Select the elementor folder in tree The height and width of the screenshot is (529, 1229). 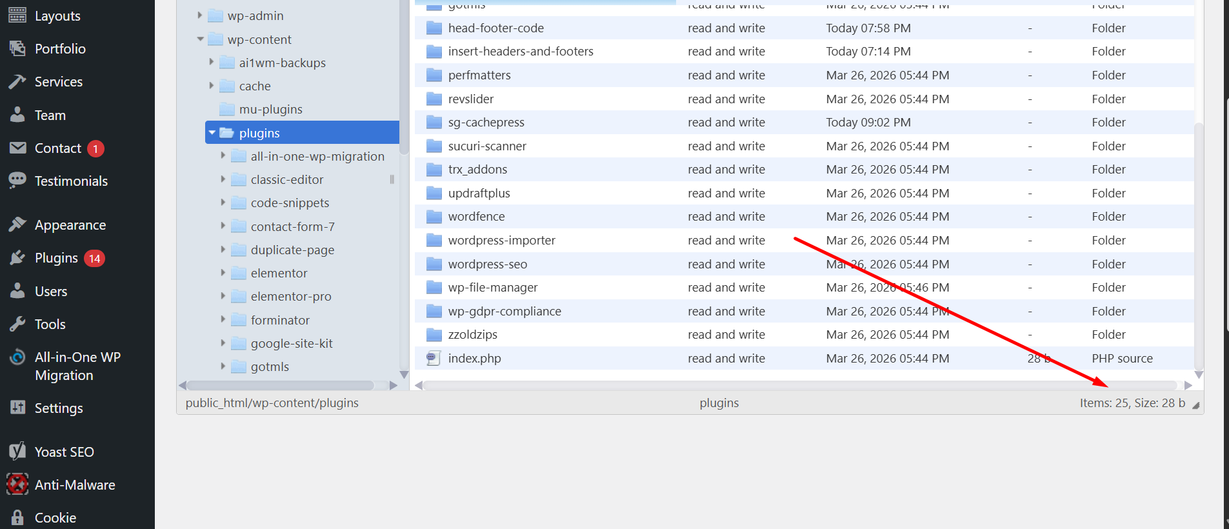pyautogui.click(x=279, y=273)
